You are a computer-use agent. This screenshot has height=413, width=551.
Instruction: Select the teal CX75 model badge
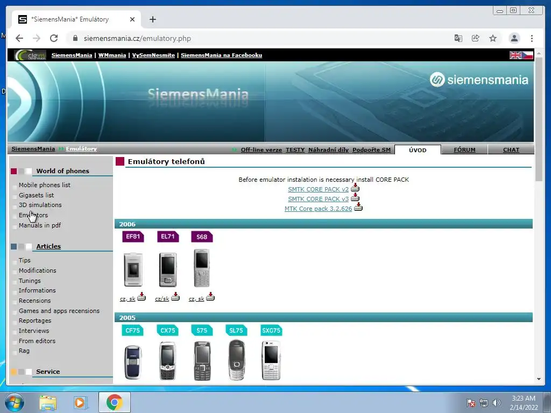pyautogui.click(x=168, y=331)
